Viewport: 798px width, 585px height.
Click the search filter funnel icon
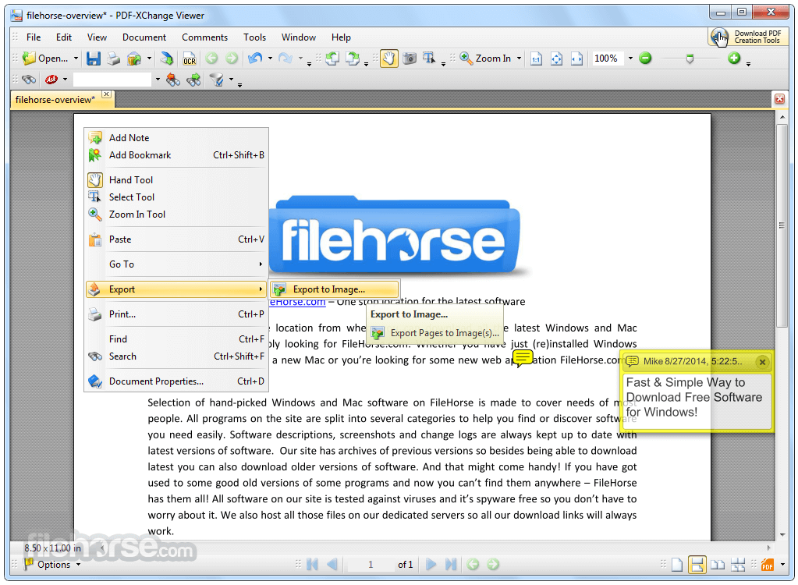pyautogui.click(x=216, y=80)
